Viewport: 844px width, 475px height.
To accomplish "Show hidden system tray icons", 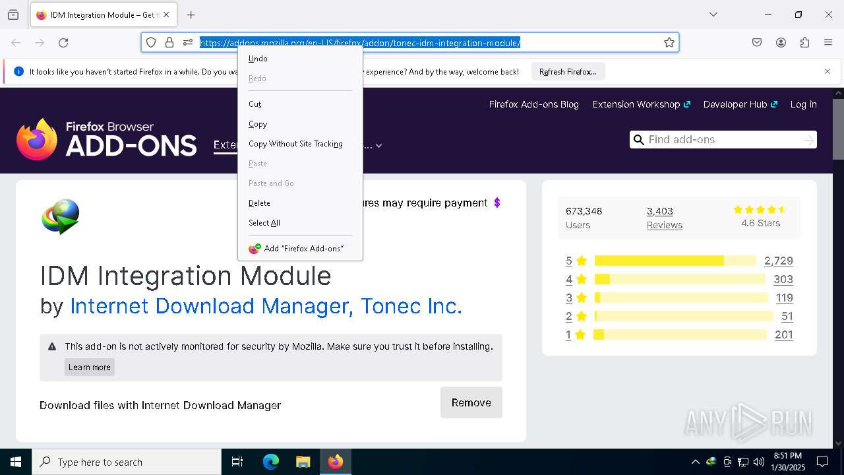I will point(695,462).
